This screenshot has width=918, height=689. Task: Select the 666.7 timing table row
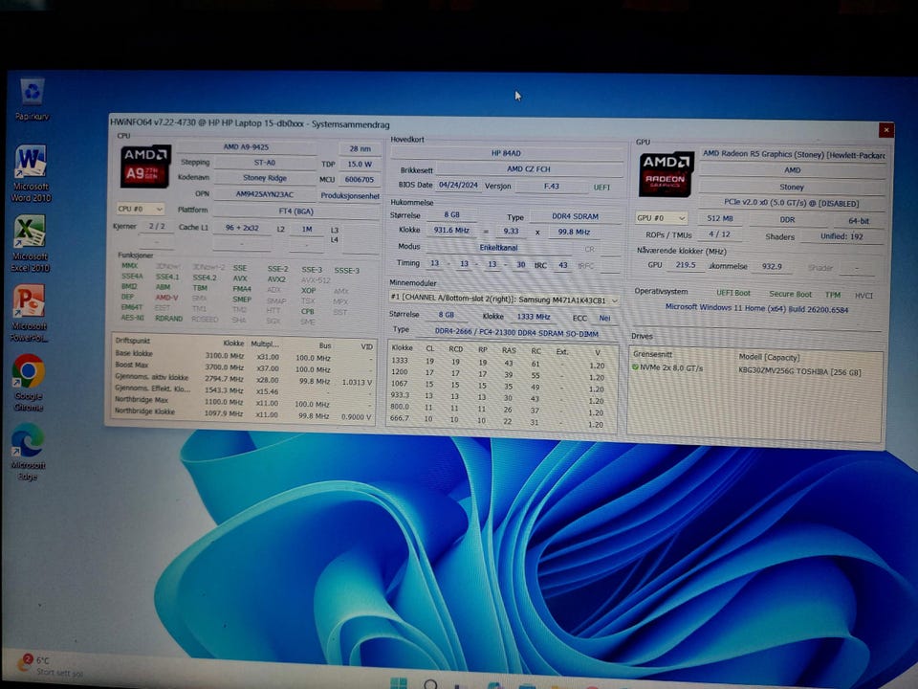tap(500, 422)
